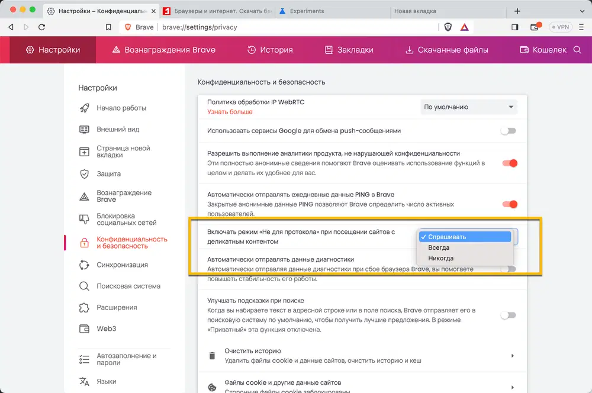Screen dimensions: 592x393
Task: Close the Настройки tab
Action: 154,11
